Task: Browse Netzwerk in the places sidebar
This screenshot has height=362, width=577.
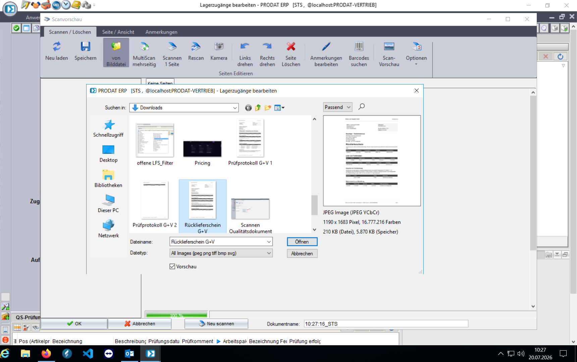Action: tap(108, 229)
